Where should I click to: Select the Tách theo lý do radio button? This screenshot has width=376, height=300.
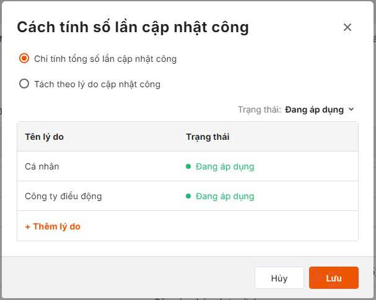(24, 84)
